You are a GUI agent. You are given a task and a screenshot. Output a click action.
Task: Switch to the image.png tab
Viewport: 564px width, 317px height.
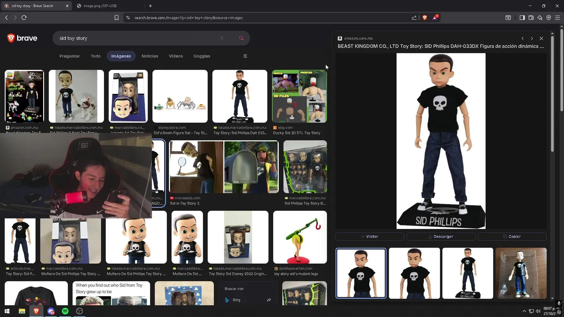coord(108,6)
